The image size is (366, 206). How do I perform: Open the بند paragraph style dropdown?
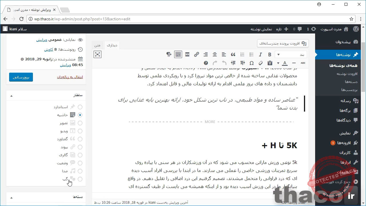(x=291, y=54)
